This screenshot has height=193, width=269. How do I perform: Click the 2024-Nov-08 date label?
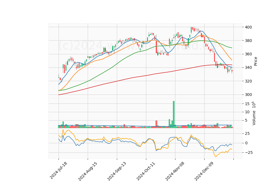(175, 171)
